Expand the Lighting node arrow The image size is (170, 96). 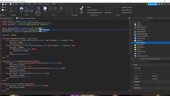[x=133, y=25]
